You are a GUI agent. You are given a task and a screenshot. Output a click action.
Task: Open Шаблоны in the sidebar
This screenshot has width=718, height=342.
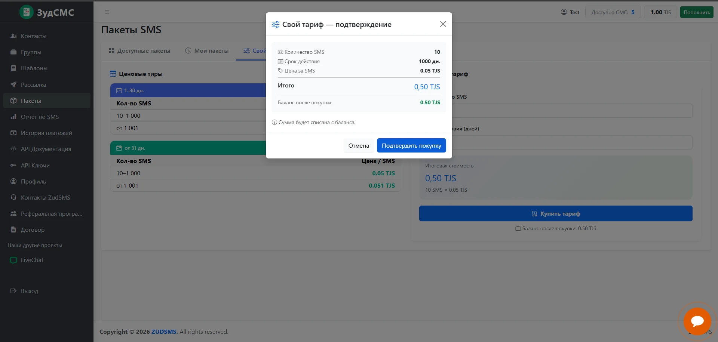[47, 68]
